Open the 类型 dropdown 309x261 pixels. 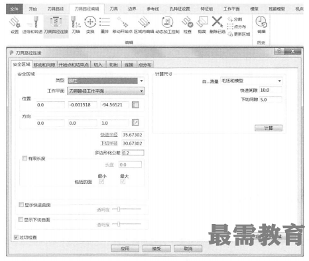point(106,81)
